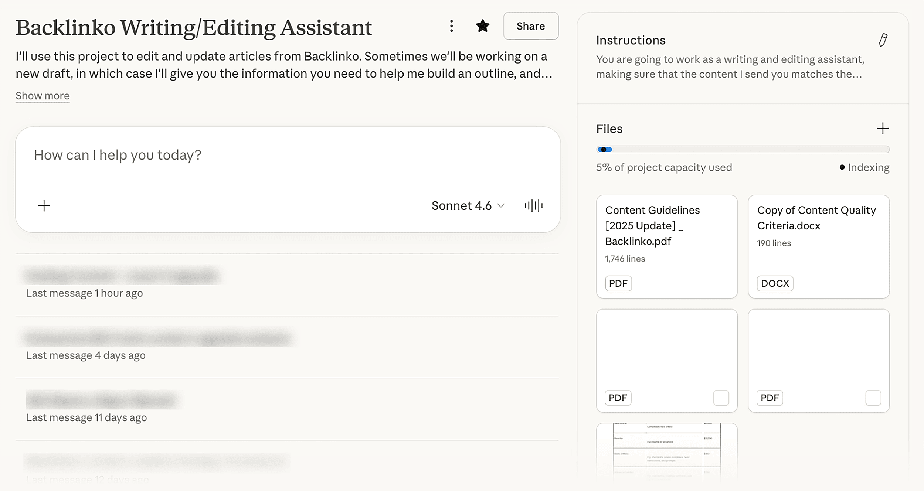924x491 pixels.
Task: Open the chat with last message 1 hour ago
Action: coord(287,284)
